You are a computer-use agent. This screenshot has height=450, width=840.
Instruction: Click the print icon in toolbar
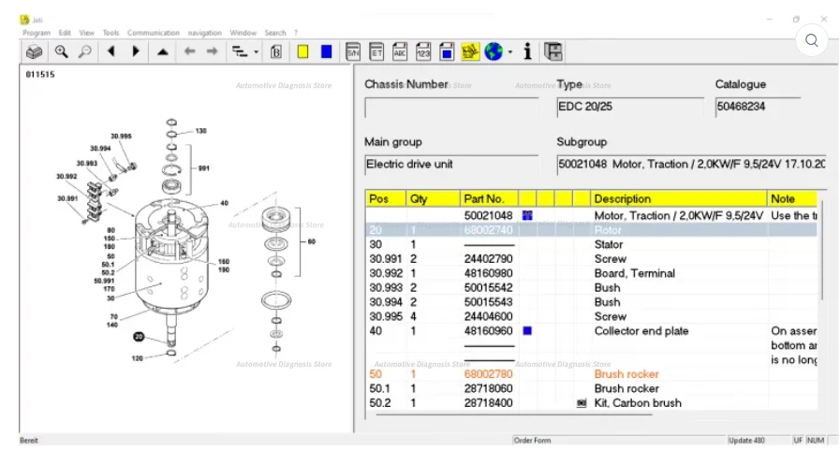[x=35, y=52]
